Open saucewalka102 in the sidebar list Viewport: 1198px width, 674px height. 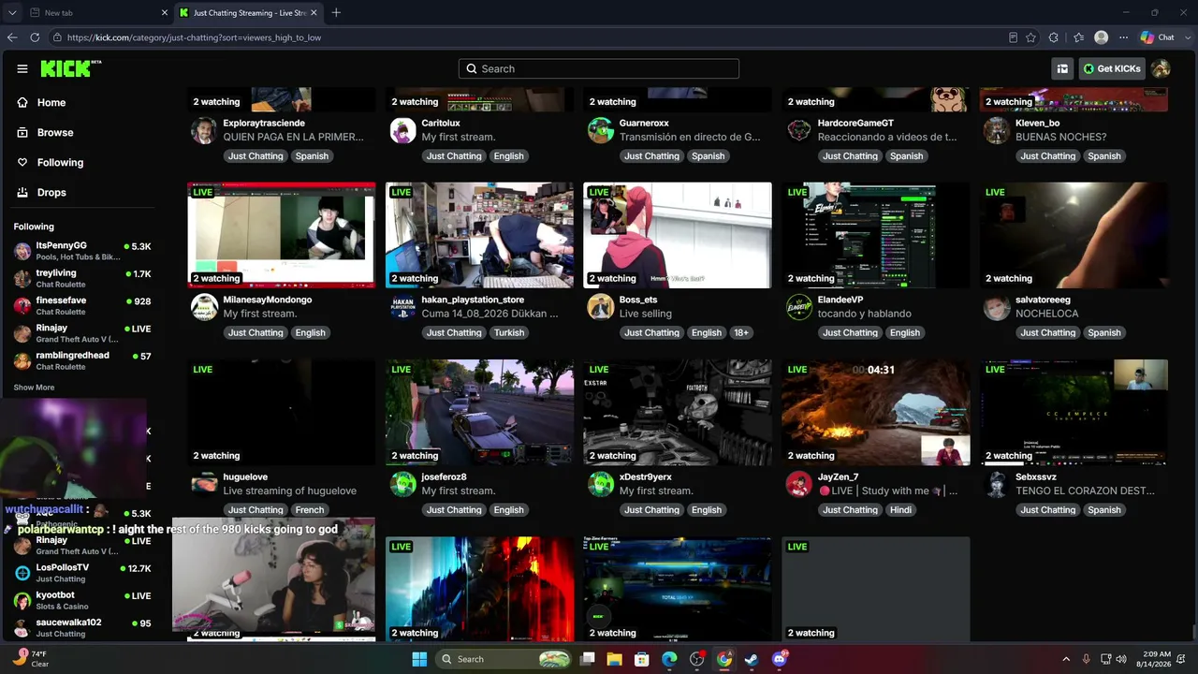tap(82, 627)
